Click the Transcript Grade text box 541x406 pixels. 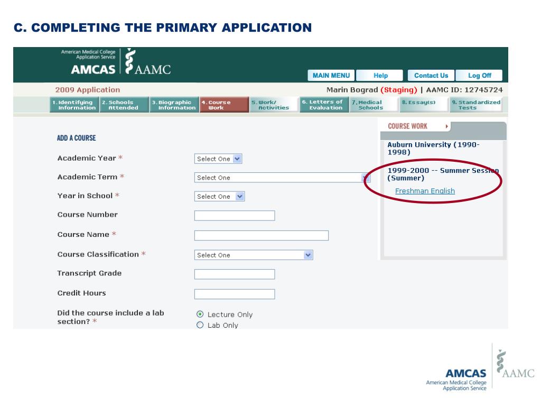(x=235, y=274)
